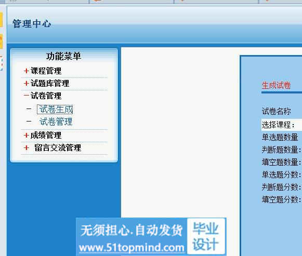Open the 成绩管理 menu section

46,135
